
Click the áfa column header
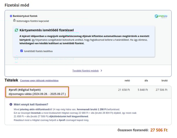[146, 80]
